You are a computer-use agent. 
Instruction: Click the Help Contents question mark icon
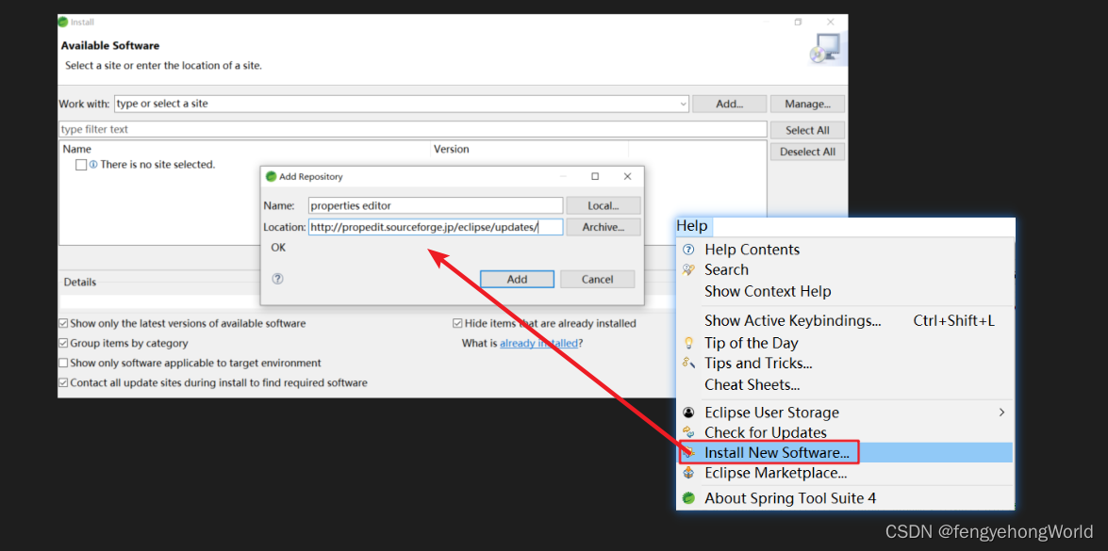click(x=689, y=250)
